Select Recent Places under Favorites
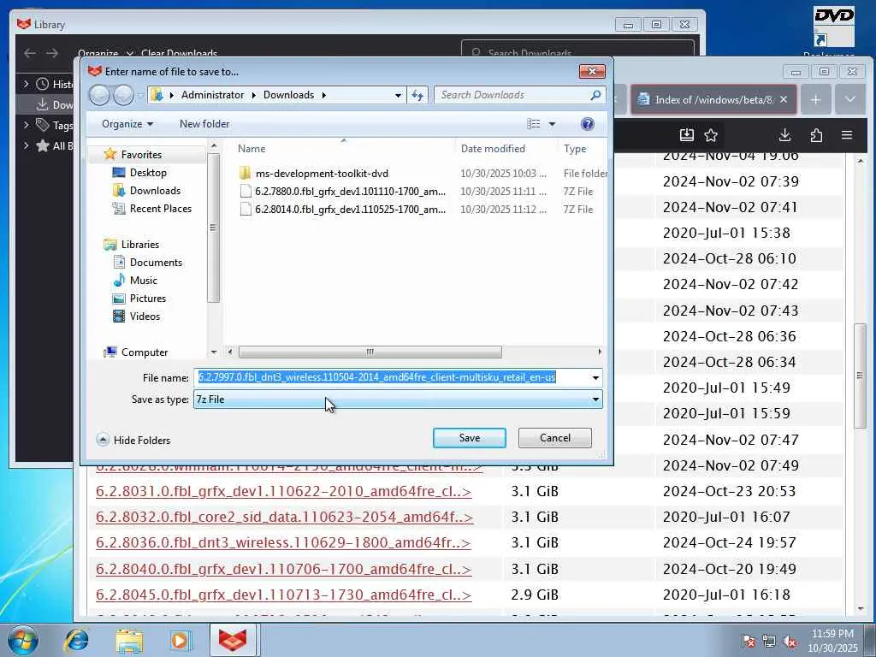This screenshot has height=657, width=876. [x=160, y=209]
